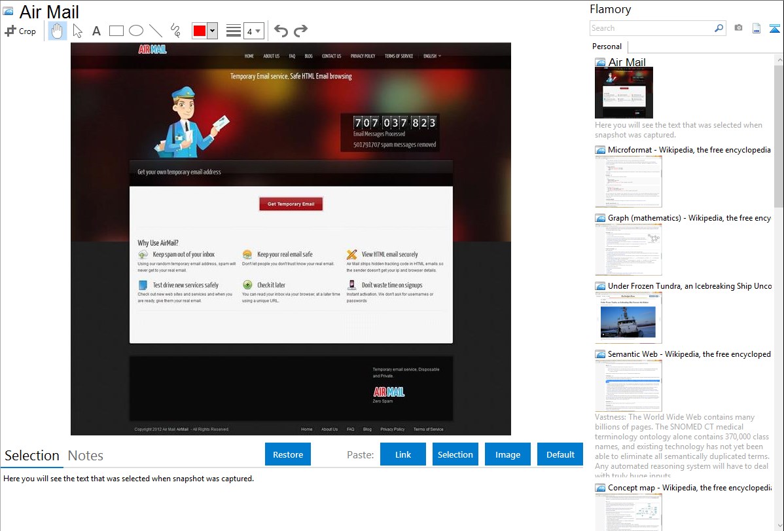
Task: Open the Microformat Wikipedia snapshot thumbnail
Action: [628, 181]
